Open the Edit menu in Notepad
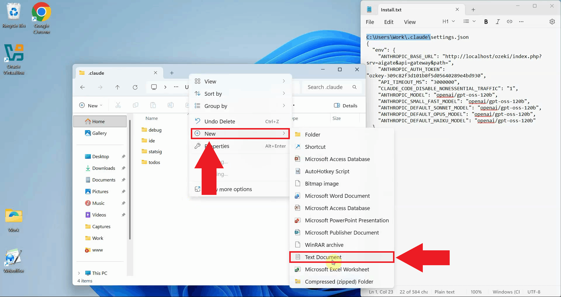This screenshot has height=297, width=561. [389, 22]
